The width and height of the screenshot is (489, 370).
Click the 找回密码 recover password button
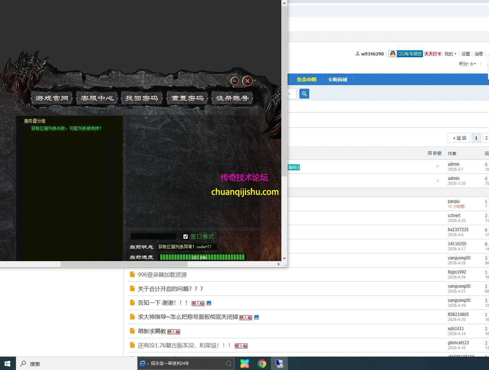click(142, 98)
